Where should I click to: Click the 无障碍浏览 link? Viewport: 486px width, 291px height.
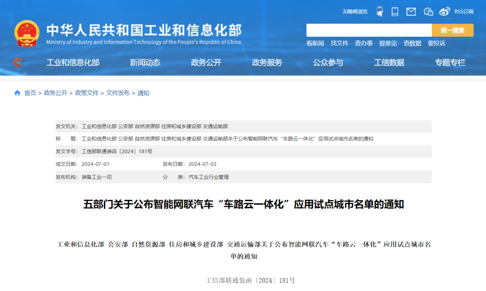(x=355, y=12)
